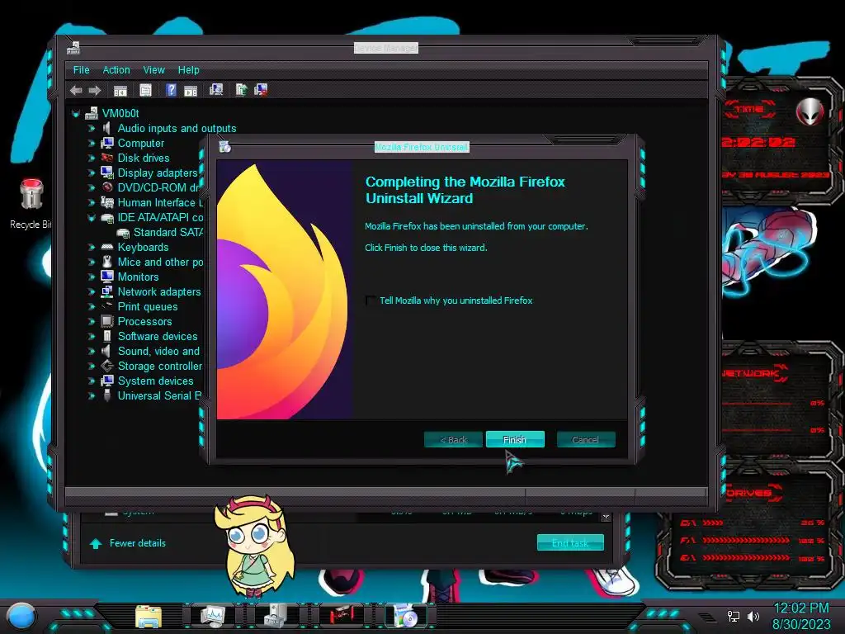Expand Audio inputs and outputs
Image resolution: width=845 pixels, height=634 pixels.
[91, 128]
